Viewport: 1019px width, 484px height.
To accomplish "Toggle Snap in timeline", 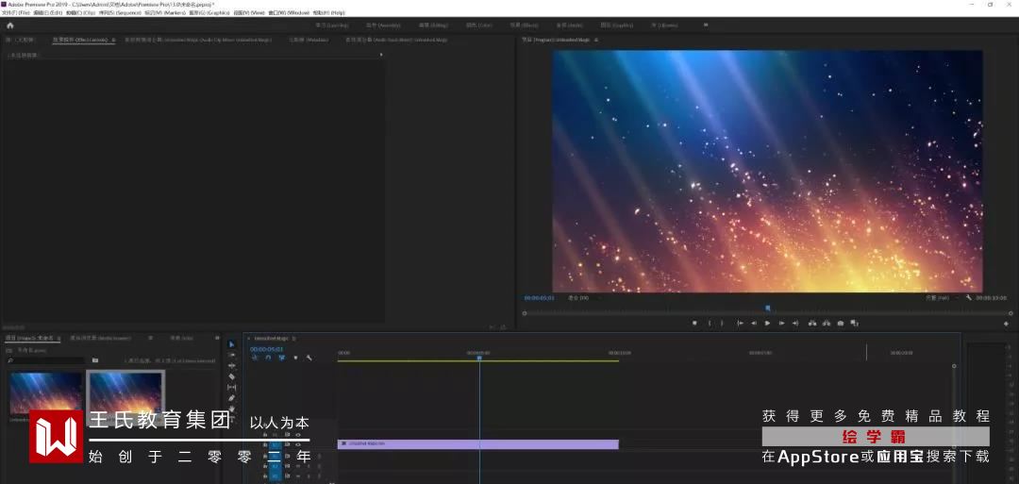I will 268,358.
